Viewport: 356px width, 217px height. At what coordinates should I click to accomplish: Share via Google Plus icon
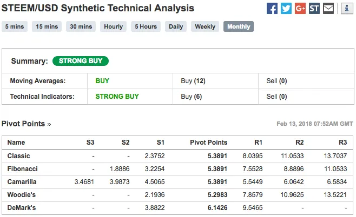(300, 9)
